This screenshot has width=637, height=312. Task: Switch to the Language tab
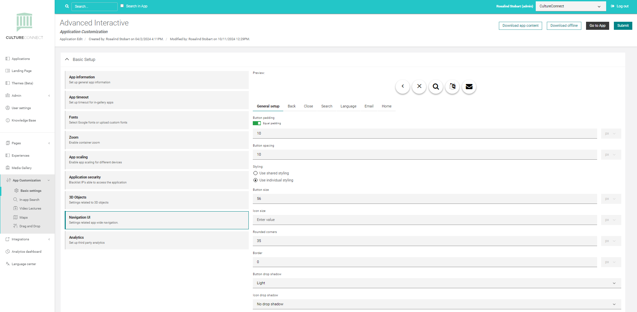pyautogui.click(x=348, y=106)
